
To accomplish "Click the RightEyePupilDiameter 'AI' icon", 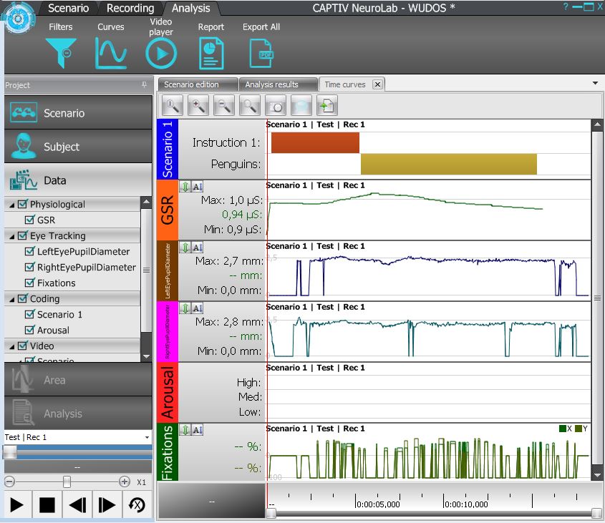I will (197, 308).
